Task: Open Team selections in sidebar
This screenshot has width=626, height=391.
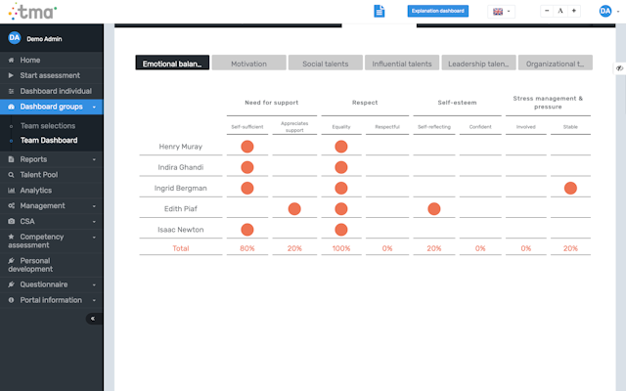Action: [x=48, y=126]
